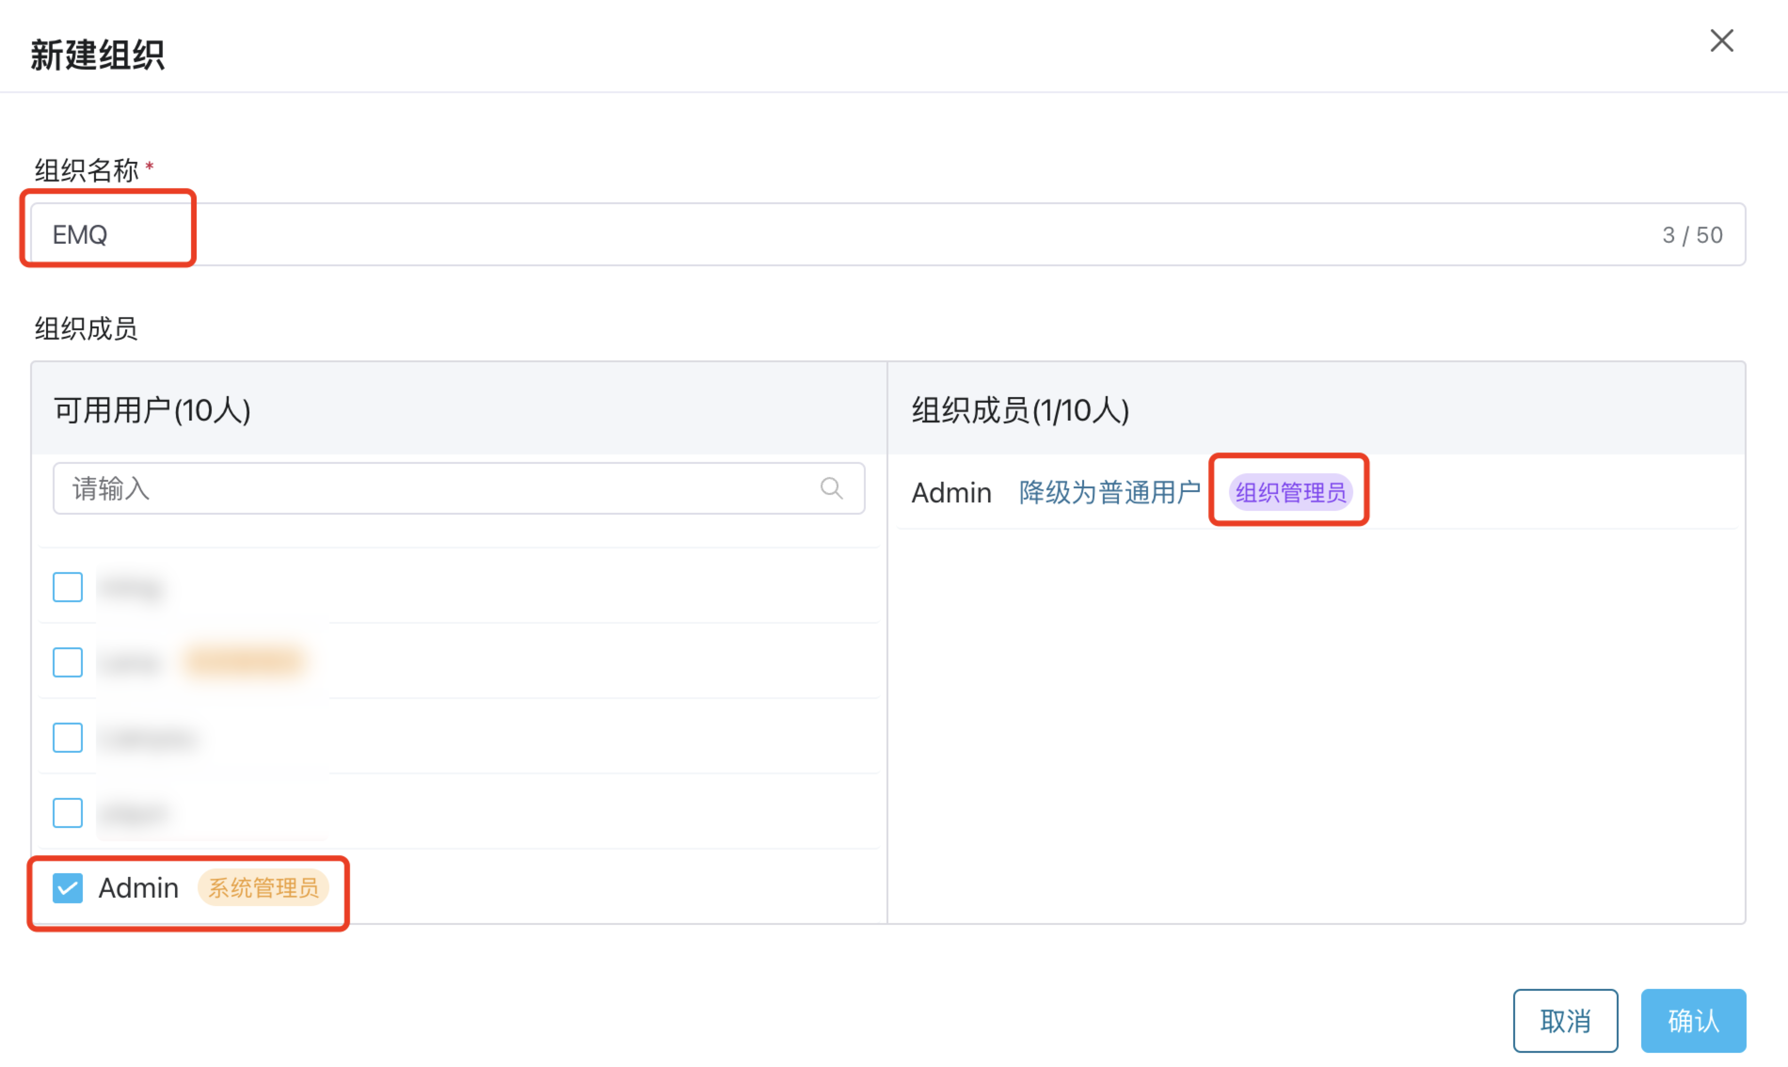
Task: Check the third blurred user checkbox
Action: (x=68, y=737)
